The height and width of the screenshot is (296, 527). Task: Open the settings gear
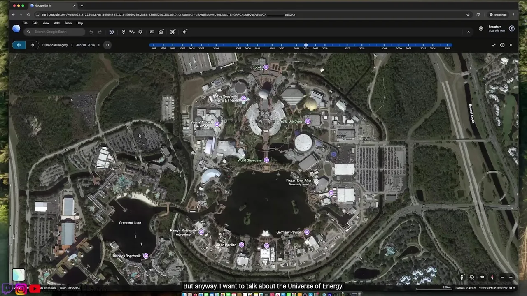tap(481, 28)
